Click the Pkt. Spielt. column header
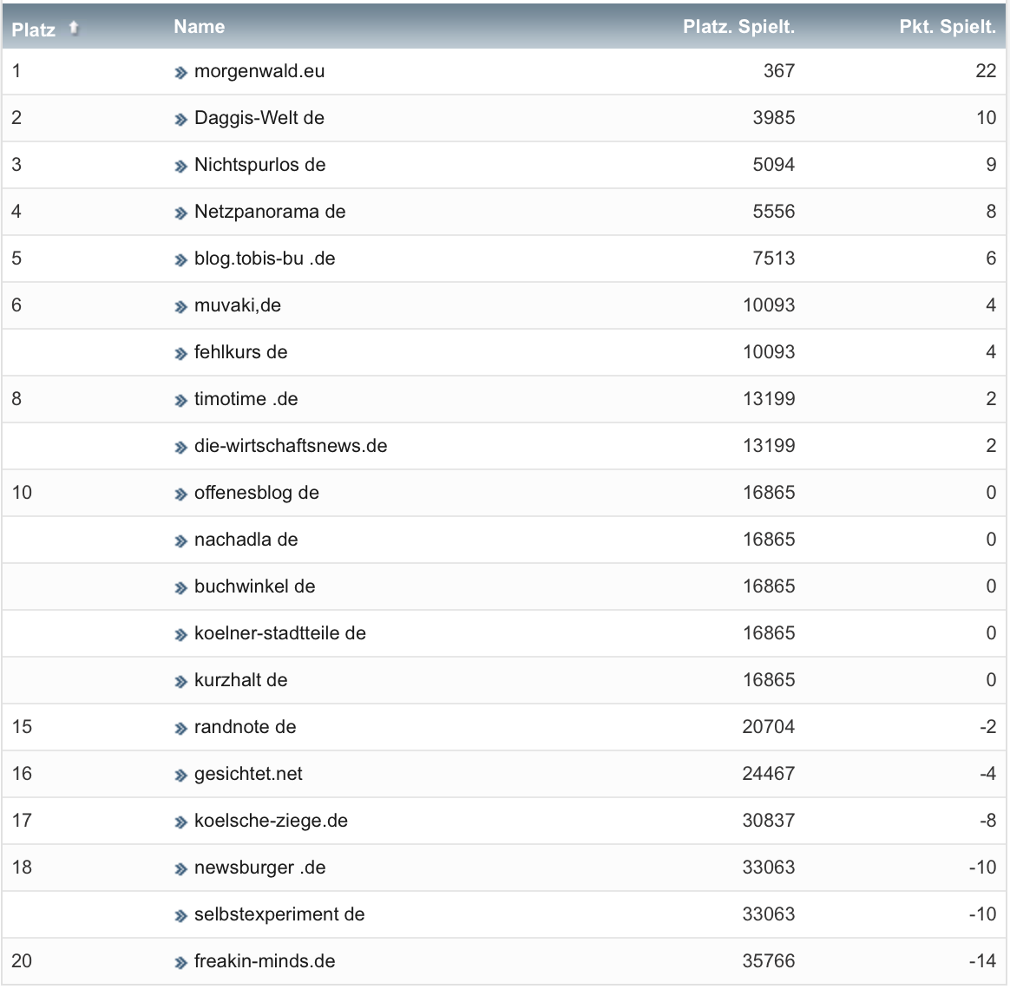 tap(948, 26)
